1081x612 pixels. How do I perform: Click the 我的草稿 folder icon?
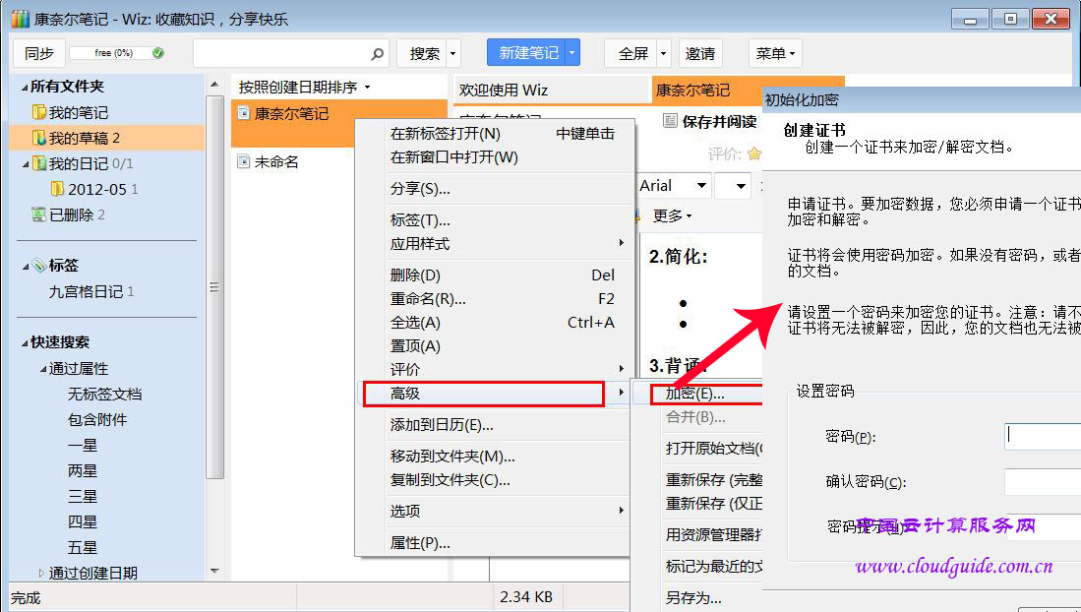coord(39,138)
